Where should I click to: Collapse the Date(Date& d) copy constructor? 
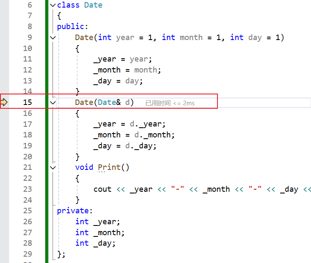pyautogui.click(x=53, y=102)
